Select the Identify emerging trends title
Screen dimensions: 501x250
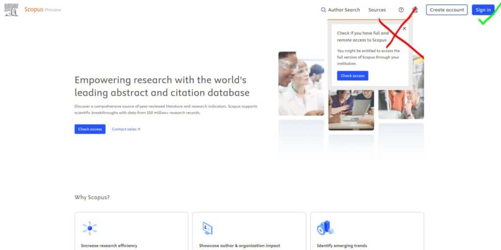tap(342, 246)
